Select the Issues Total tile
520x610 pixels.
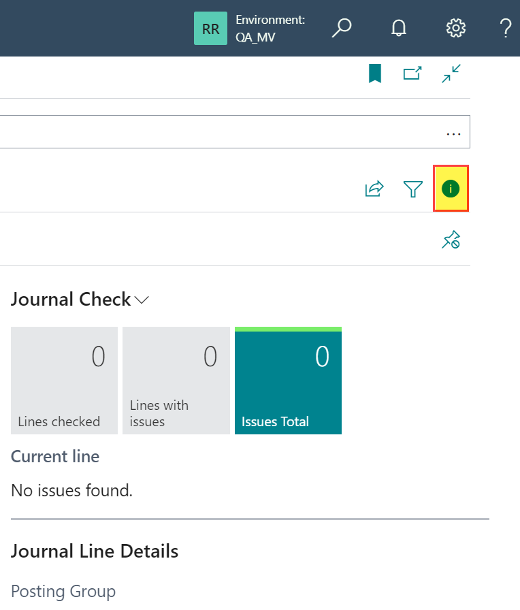pyautogui.click(x=288, y=381)
